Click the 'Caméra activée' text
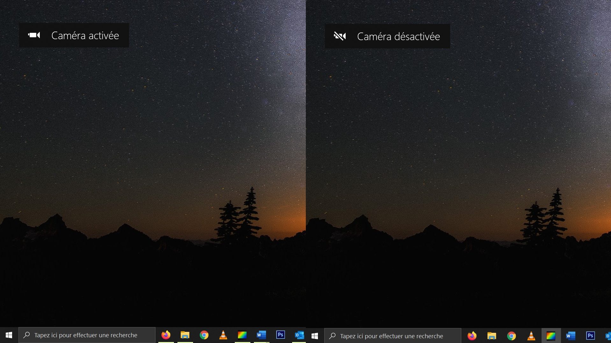The image size is (611, 343). [85, 35]
